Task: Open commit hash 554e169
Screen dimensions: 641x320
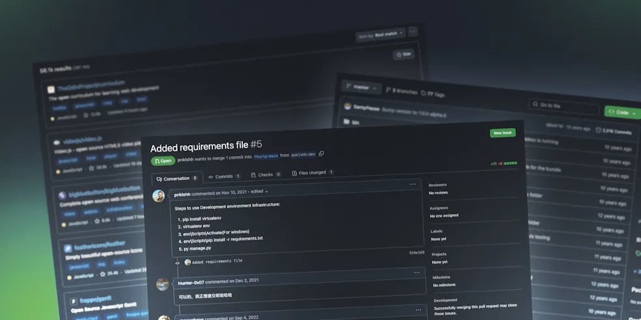Action: click(416, 253)
